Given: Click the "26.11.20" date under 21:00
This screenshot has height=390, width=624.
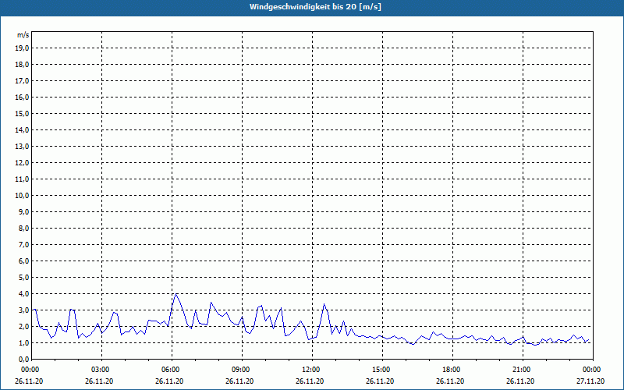Looking at the screenshot, I should (520, 381).
